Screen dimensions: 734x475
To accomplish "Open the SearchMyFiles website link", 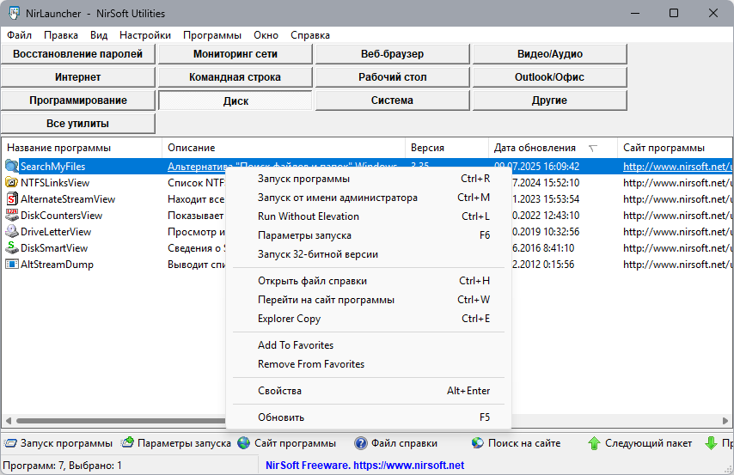I will coord(677,166).
